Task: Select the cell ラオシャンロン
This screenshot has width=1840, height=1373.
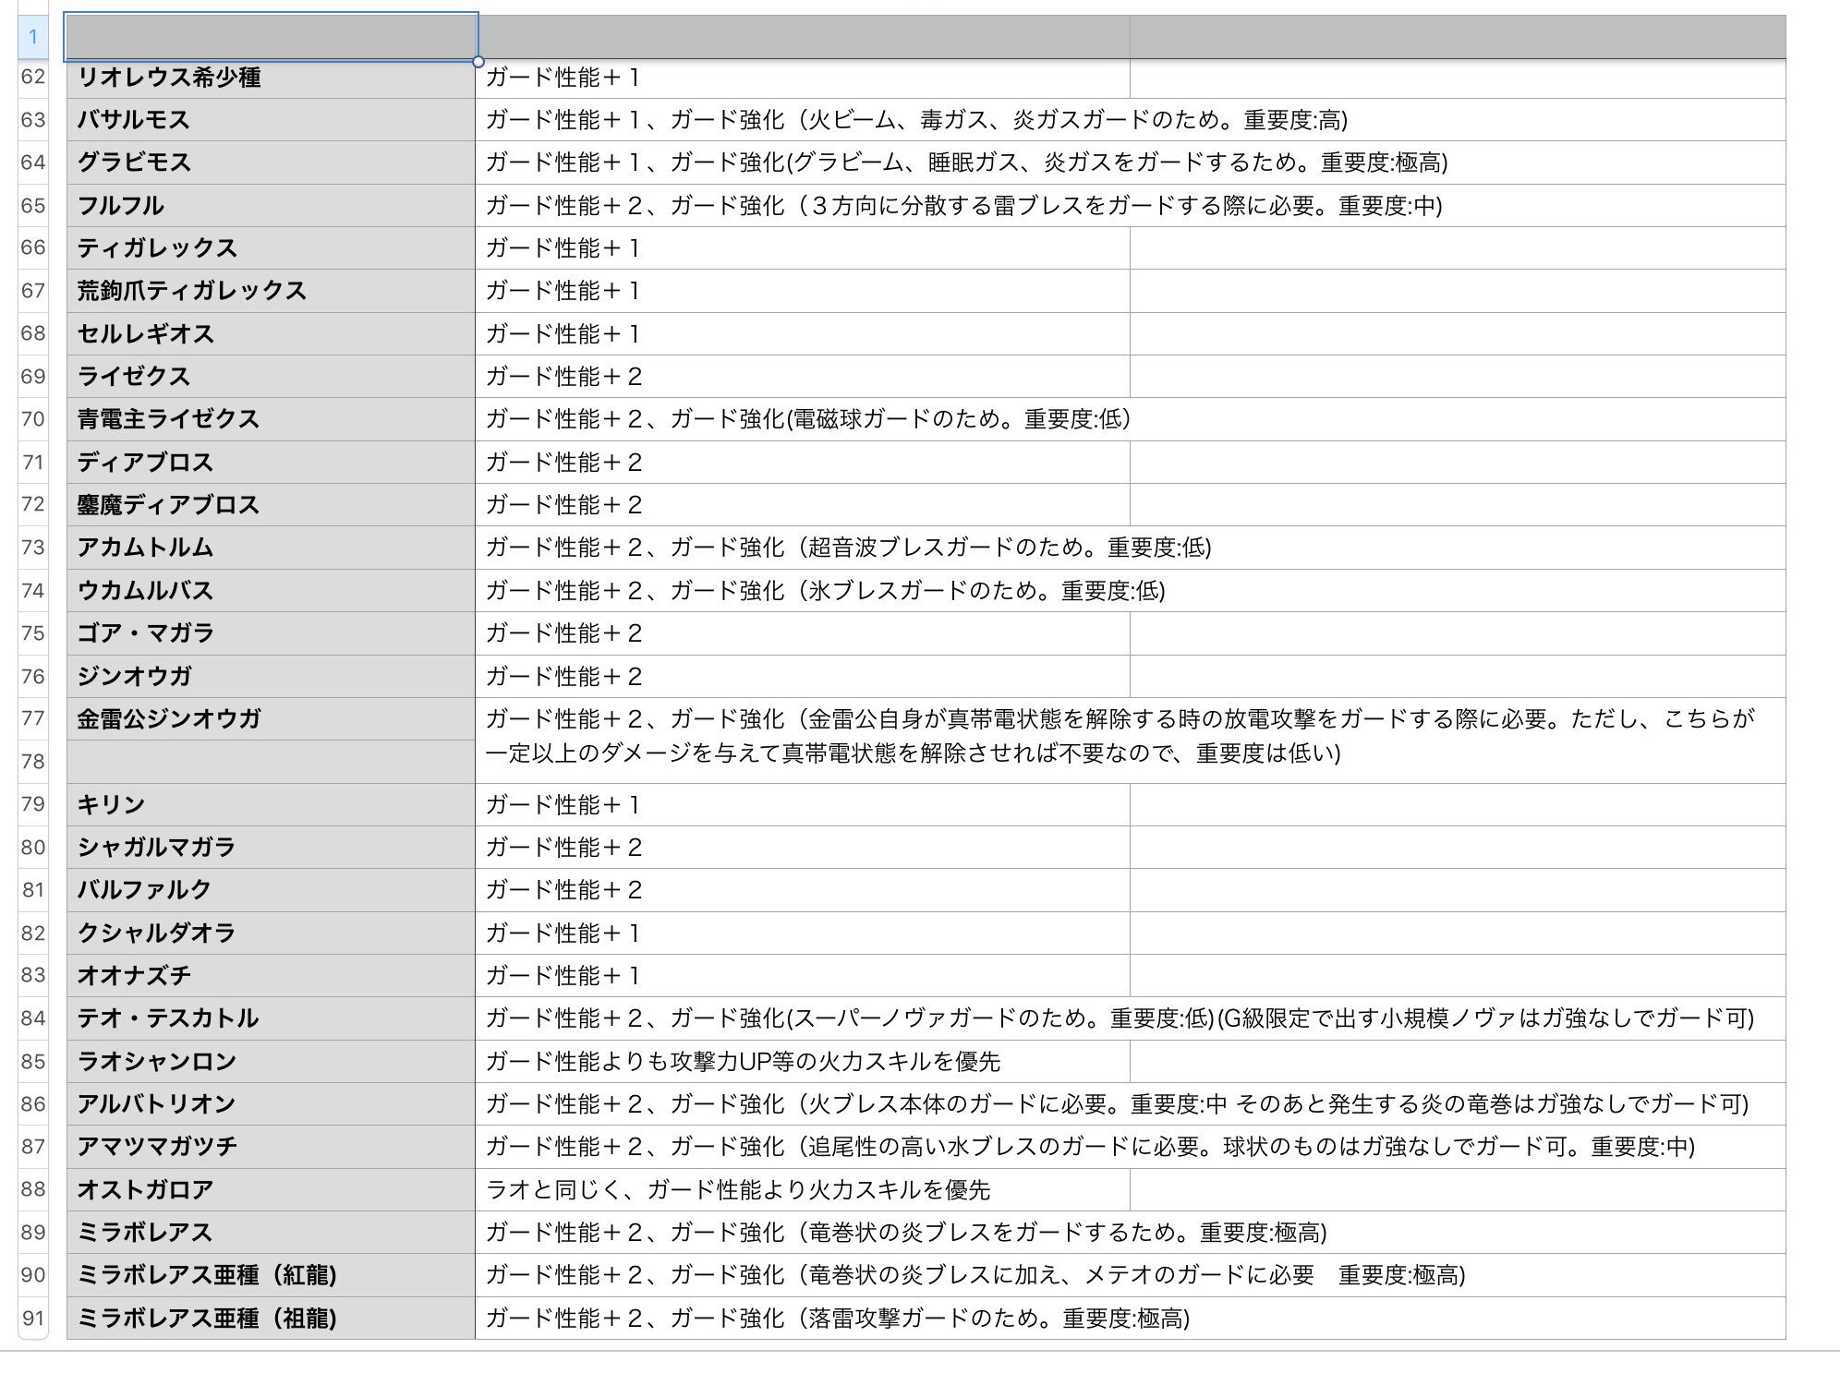Action: tap(271, 1061)
